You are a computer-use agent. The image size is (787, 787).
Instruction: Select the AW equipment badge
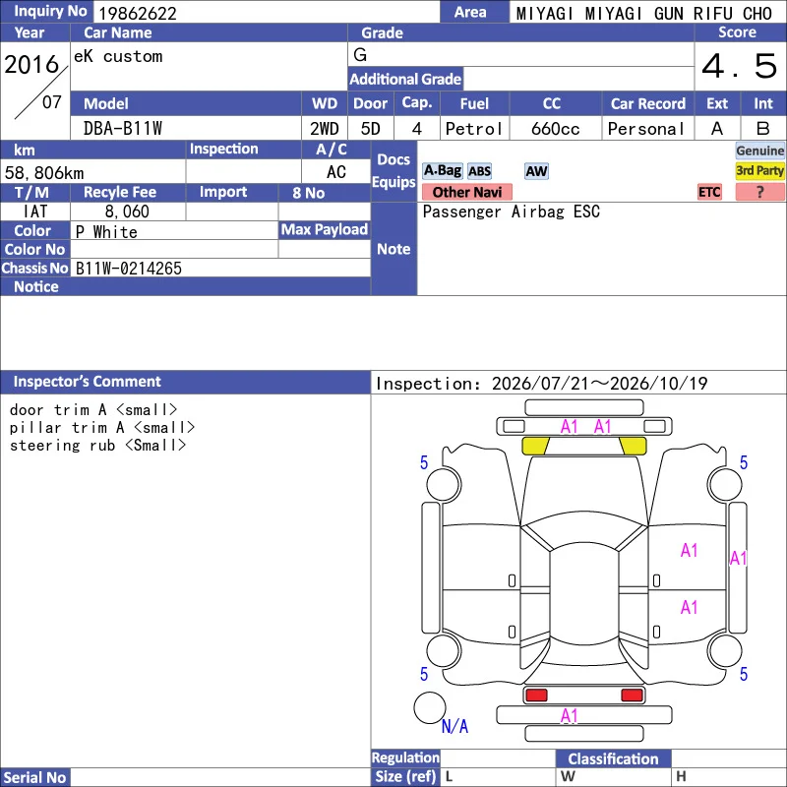coord(536,171)
